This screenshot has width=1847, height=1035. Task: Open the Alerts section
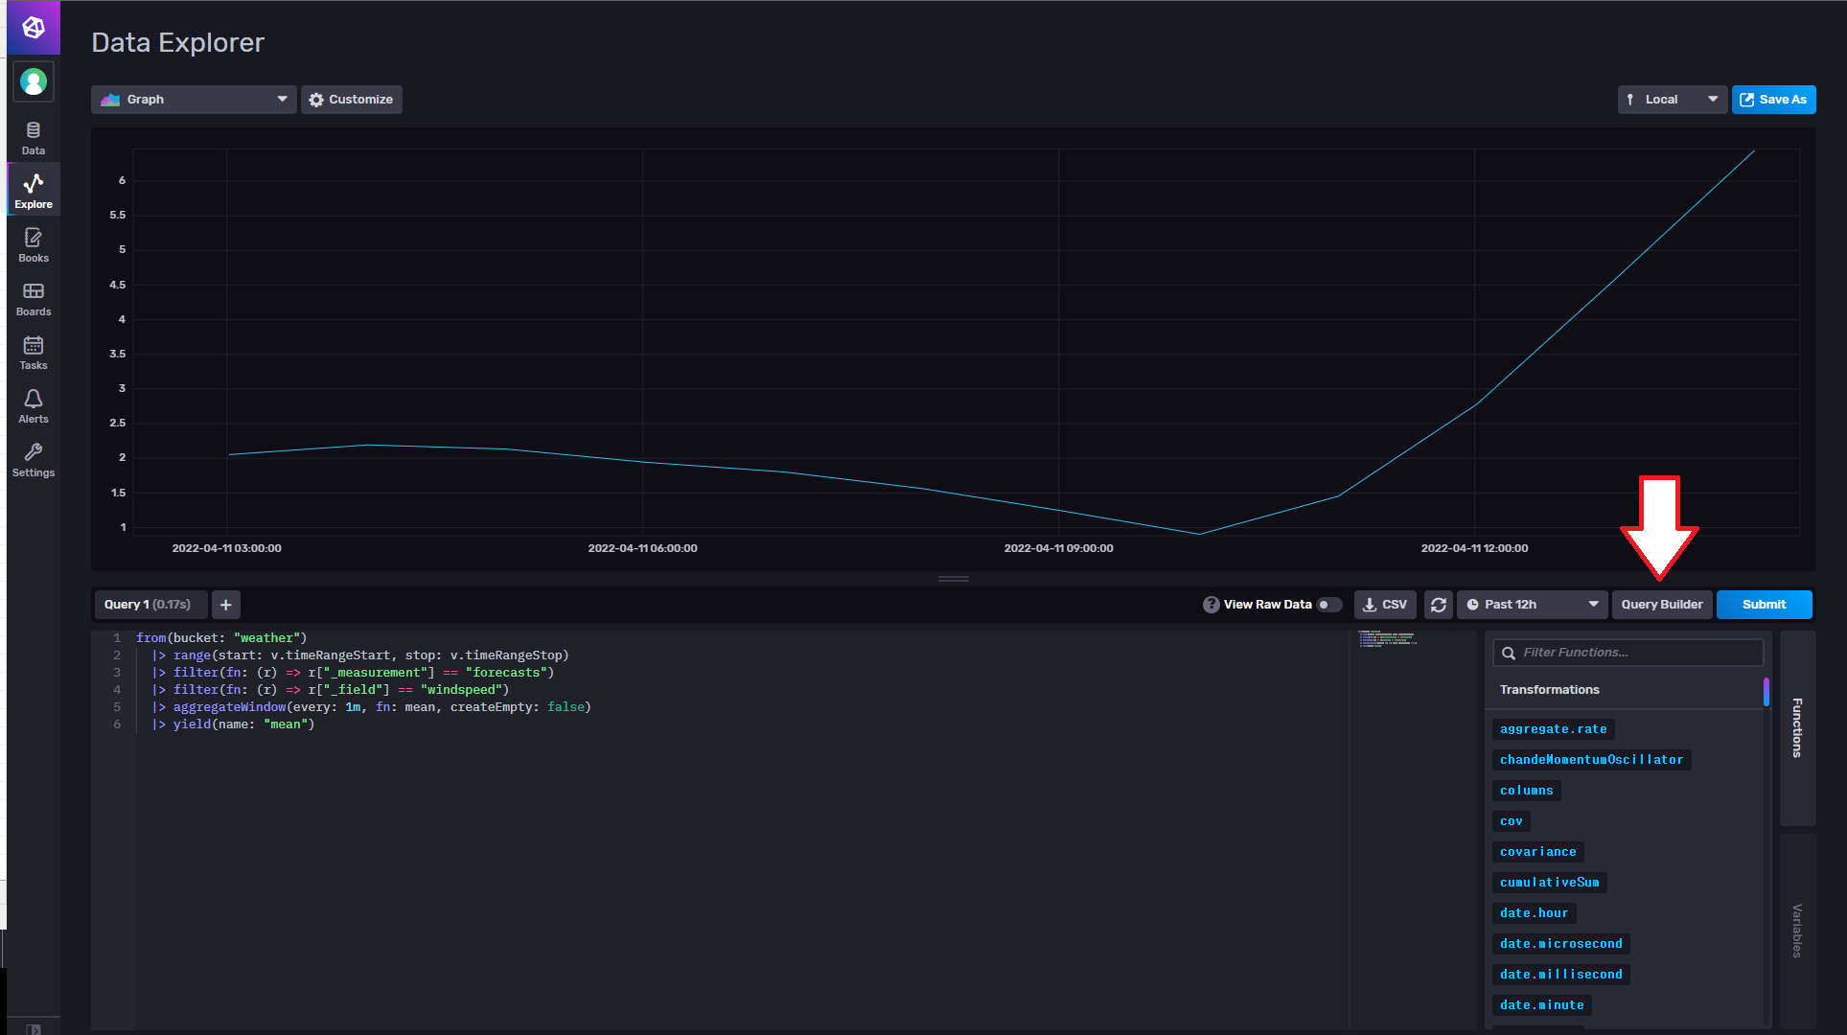click(34, 405)
